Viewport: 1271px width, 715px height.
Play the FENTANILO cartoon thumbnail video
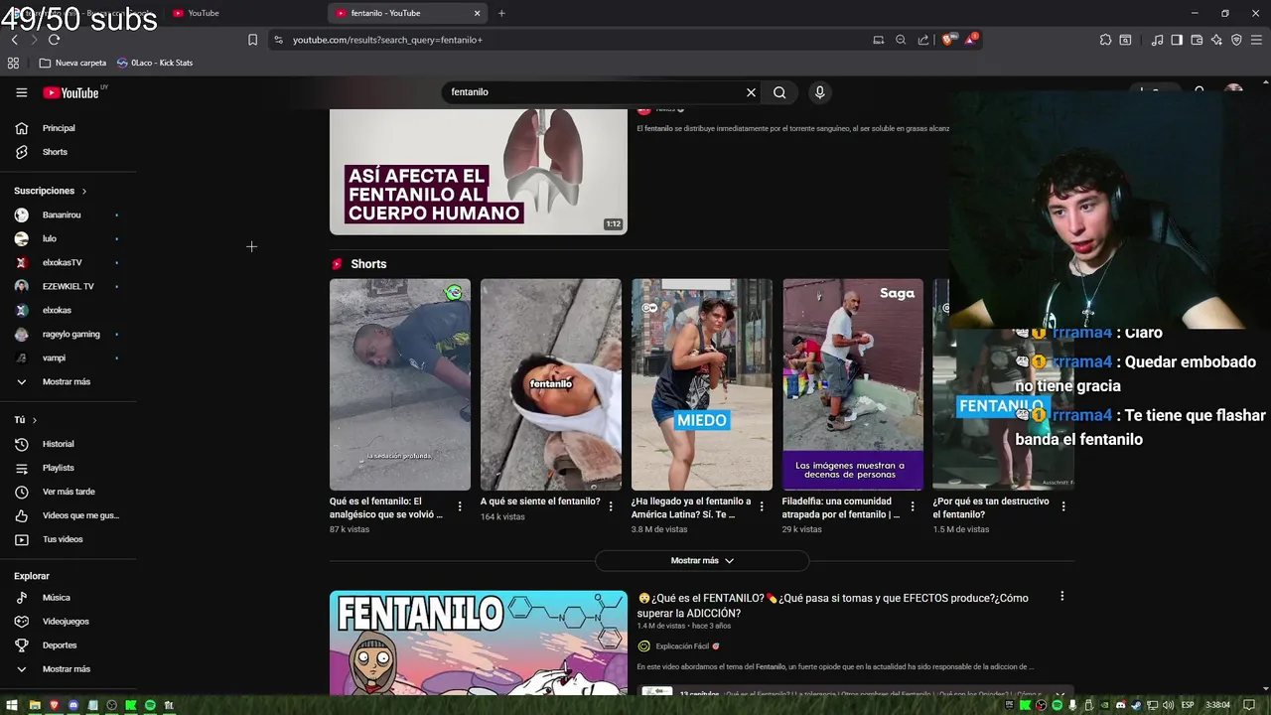pos(479,643)
